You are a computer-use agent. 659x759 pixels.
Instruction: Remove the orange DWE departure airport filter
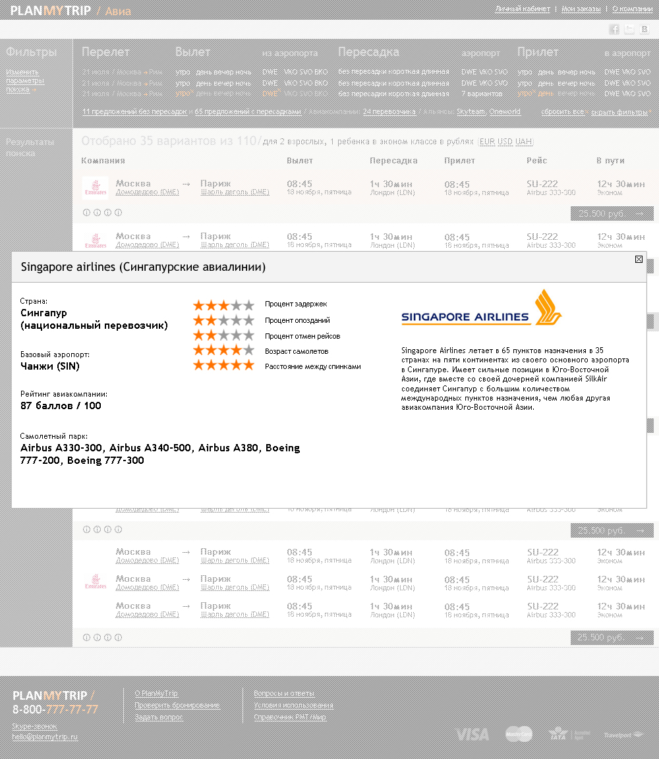click(271, 93)
